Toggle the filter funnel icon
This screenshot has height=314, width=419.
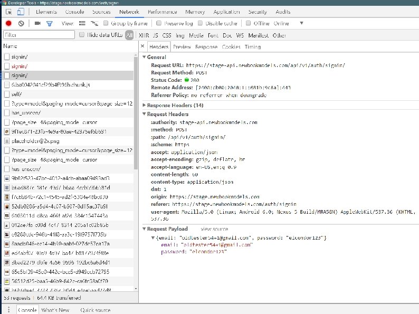tap(50, 23)
